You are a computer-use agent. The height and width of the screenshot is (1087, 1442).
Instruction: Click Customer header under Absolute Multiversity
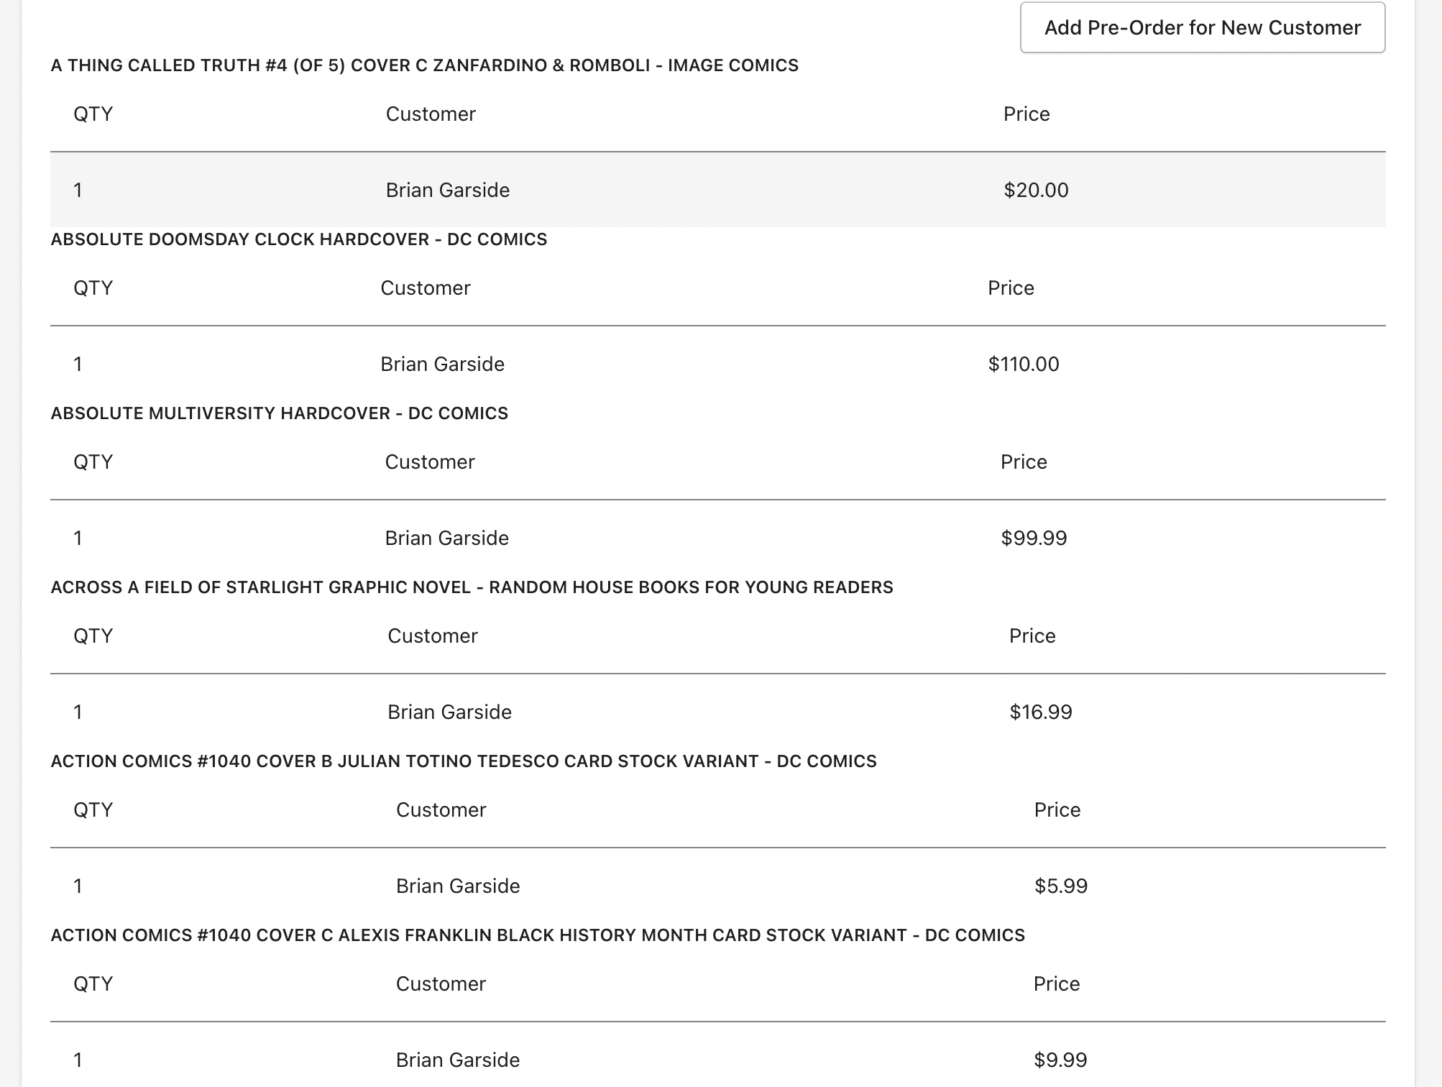[x=430, y=462]
